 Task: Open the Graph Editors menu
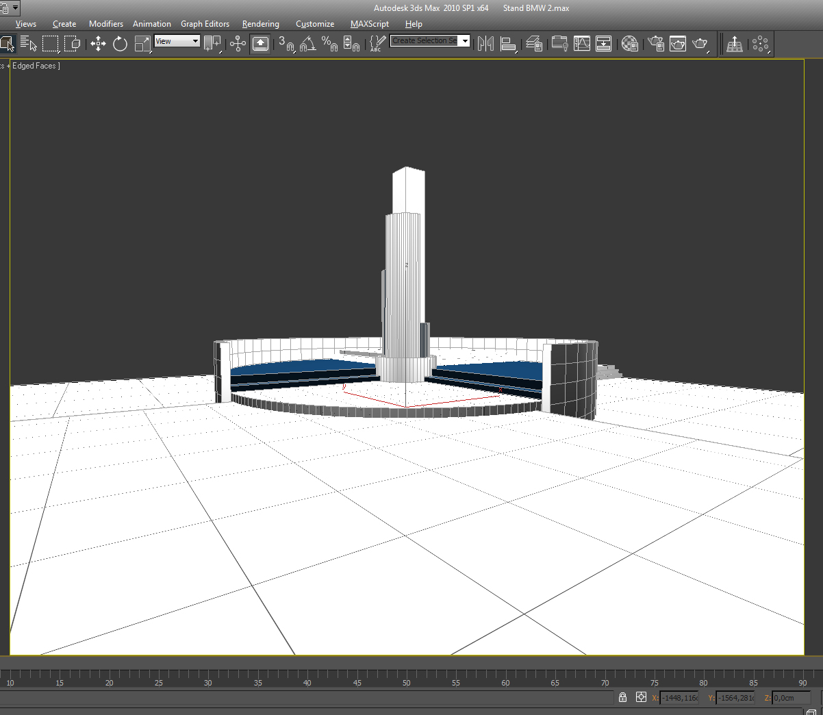point(205,24)
